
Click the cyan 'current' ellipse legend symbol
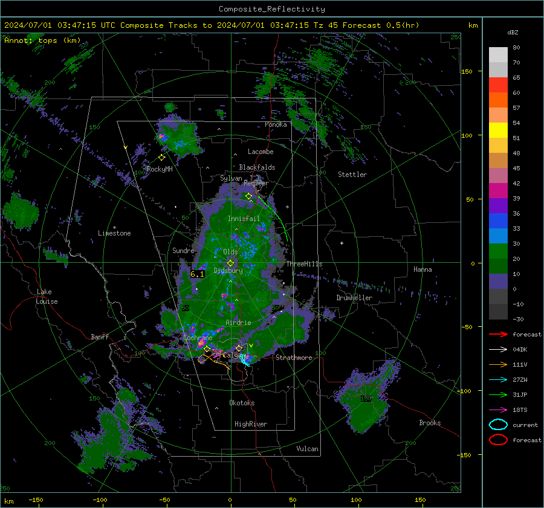coord(498,425)
